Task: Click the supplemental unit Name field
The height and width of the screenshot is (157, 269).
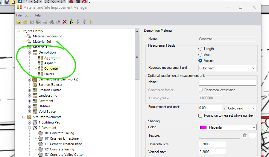Action: click(x=227, y=83)
